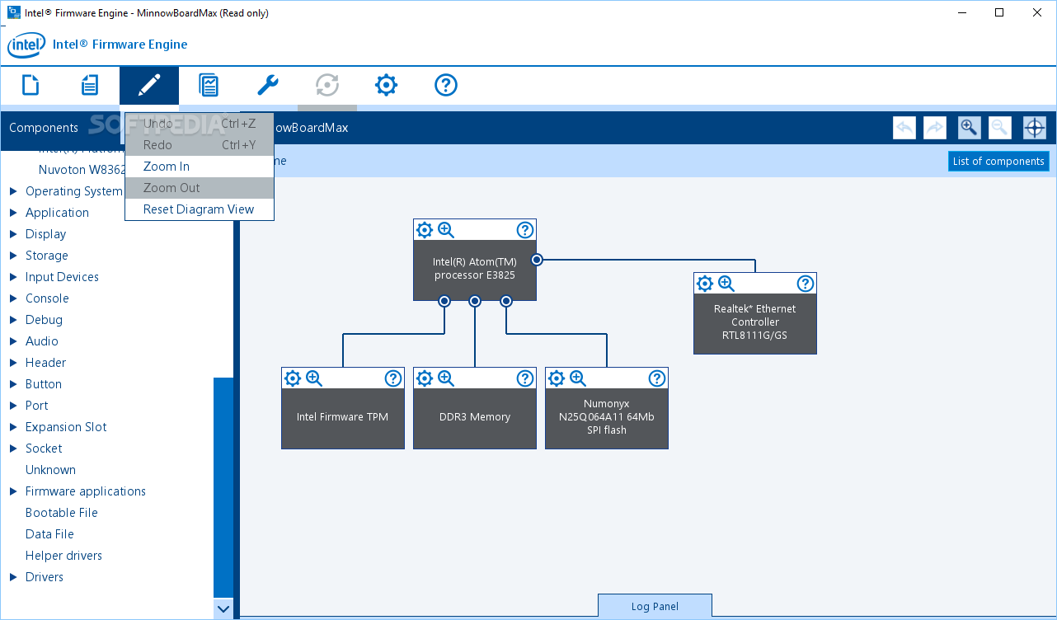Configure Numonyx SPI flash gear icon
The width and height of the screenshot is (1057, 620).
(x=557, y=378)
